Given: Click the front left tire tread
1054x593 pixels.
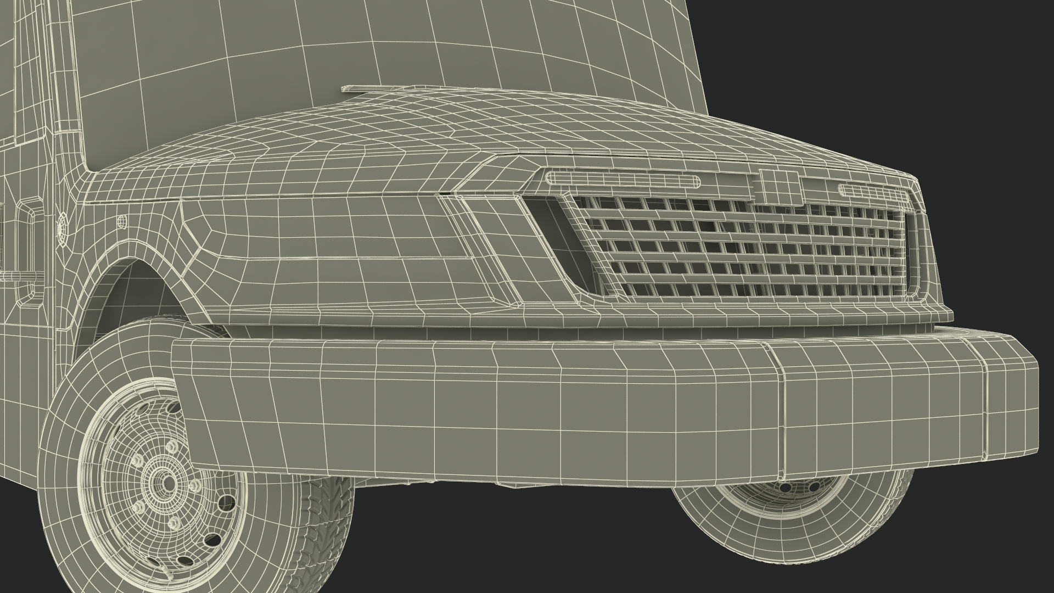Looking at the screenshot, I should pos(329,511).
